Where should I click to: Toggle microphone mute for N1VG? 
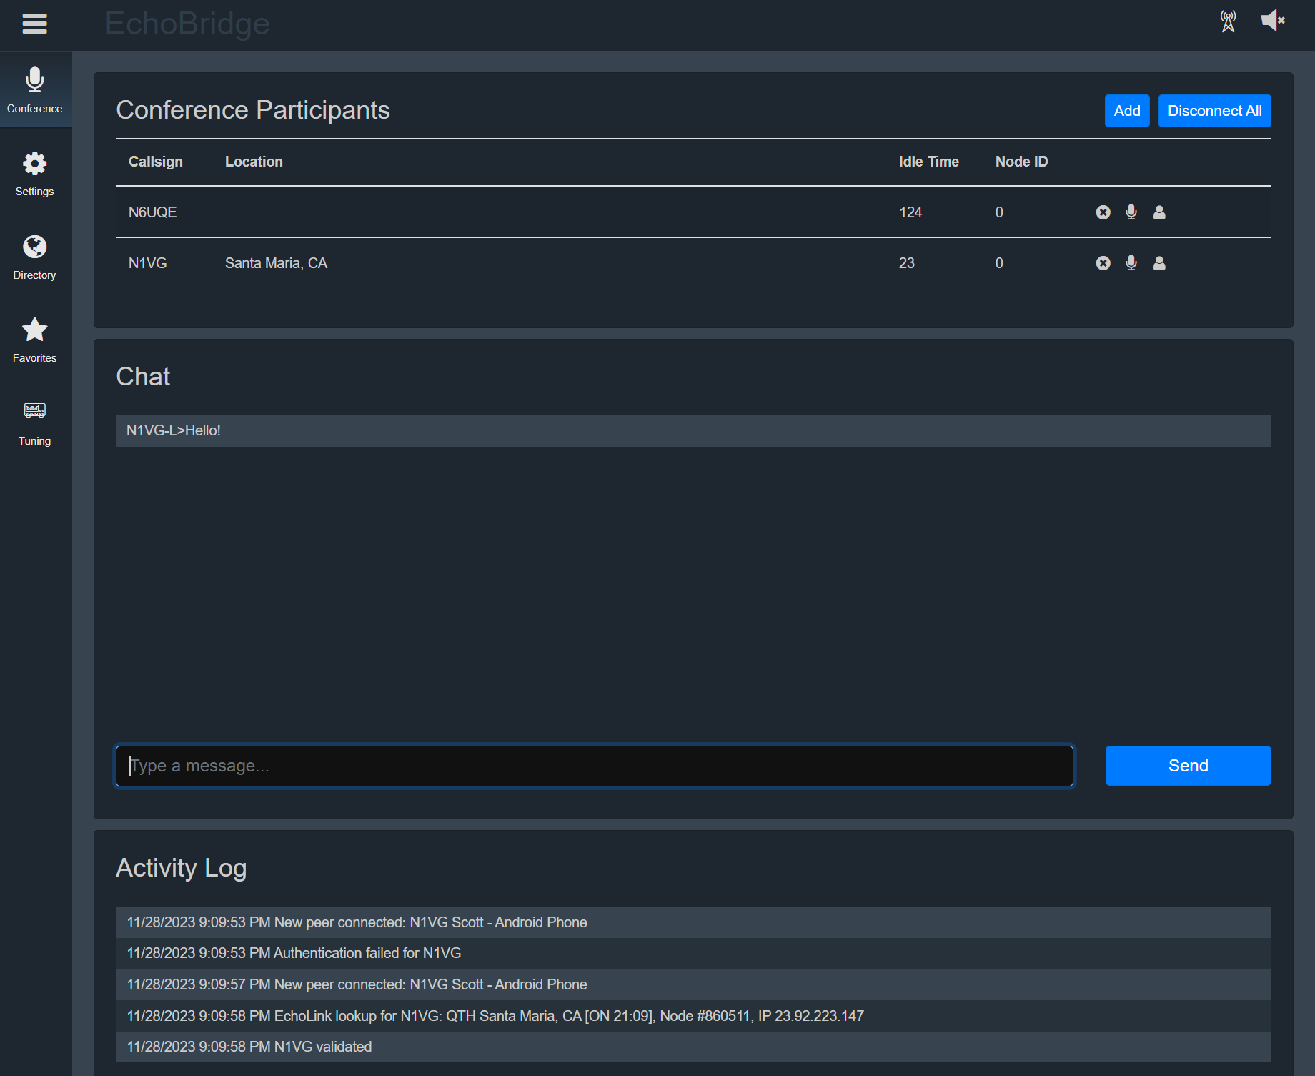1131,263
